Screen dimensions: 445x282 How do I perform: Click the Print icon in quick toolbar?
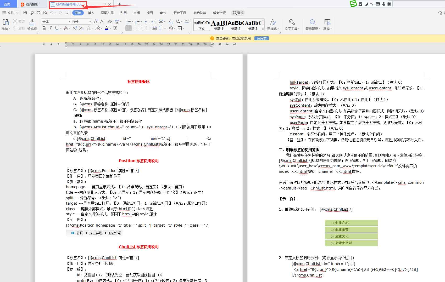[x=38, y=13]
